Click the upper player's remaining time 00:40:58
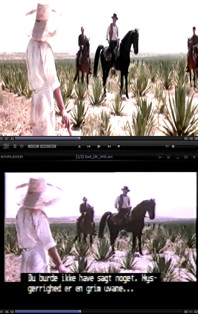The height and width of the screenshot is (314, 198). pos(191,138)
